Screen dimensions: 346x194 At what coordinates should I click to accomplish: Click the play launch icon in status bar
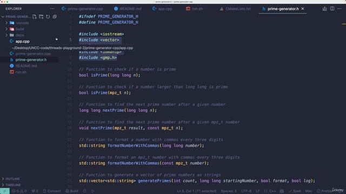point(93,191)
